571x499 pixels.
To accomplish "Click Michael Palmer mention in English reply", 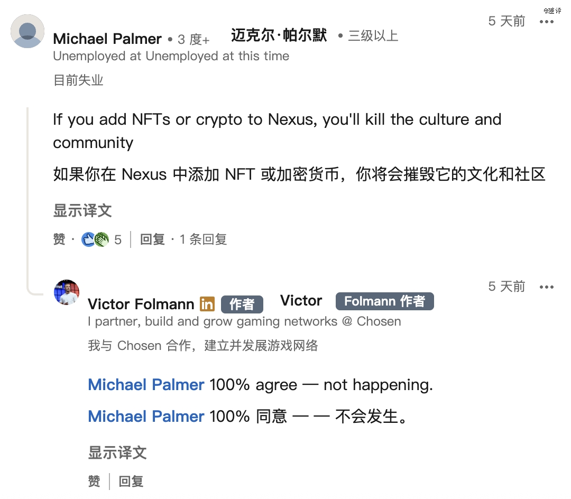I will tap(146, 385).
